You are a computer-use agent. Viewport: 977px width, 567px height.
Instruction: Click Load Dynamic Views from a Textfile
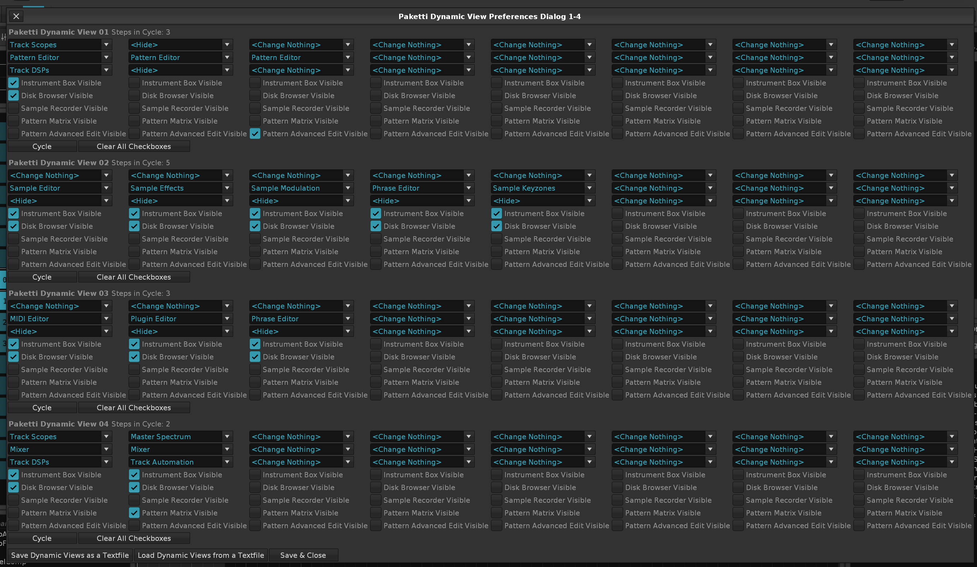(x=201, y=555)
